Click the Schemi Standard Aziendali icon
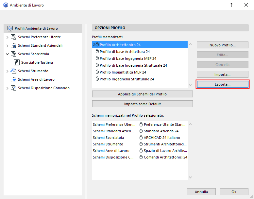The height and width of the screenshot is (199, 254). point(13,45)
